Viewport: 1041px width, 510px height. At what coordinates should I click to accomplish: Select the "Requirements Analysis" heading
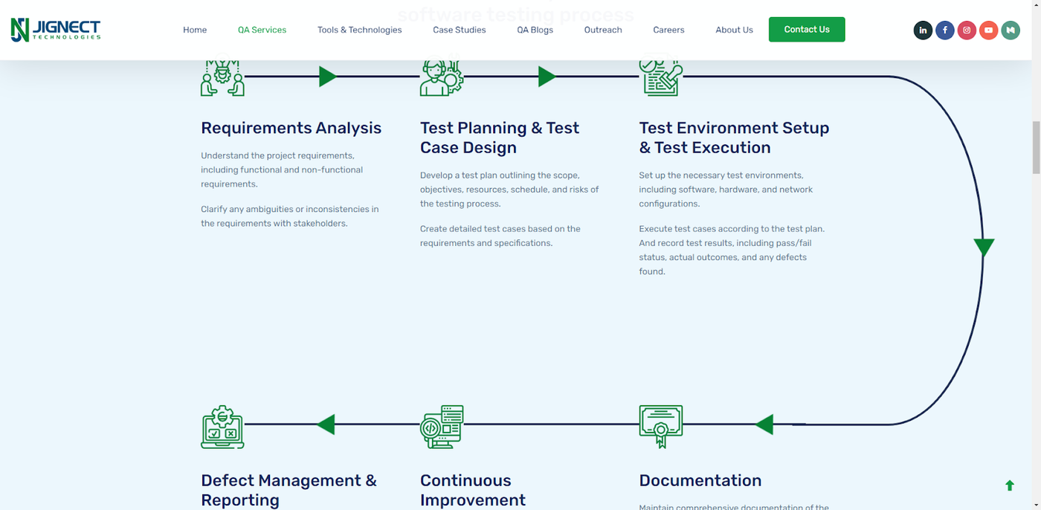(291, 128)
